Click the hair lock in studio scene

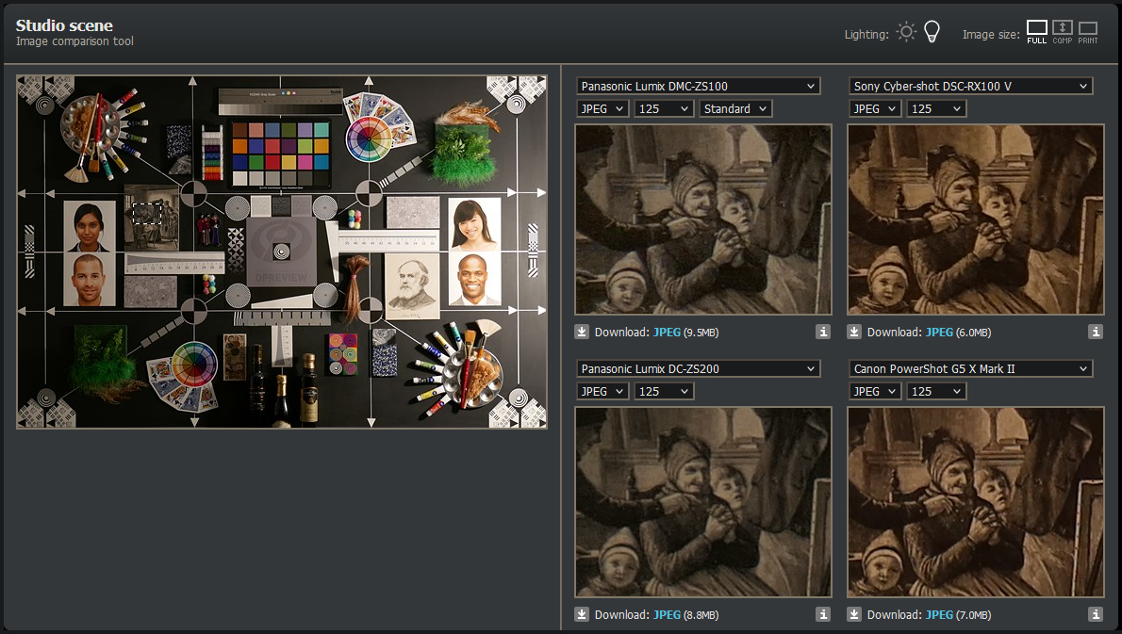(354, 287)
